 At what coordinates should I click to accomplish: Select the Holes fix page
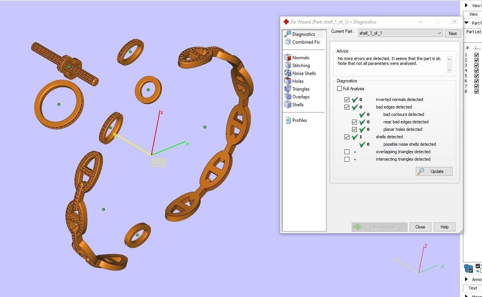tap(298, 81)
